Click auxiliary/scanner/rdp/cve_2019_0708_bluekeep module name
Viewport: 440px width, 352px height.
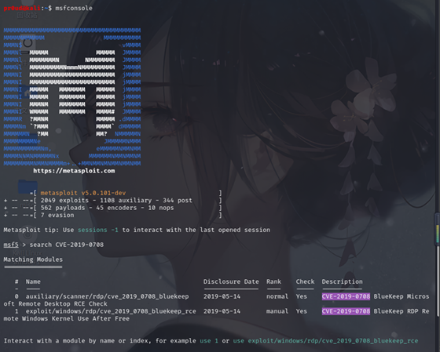click(x=107, y=296)
